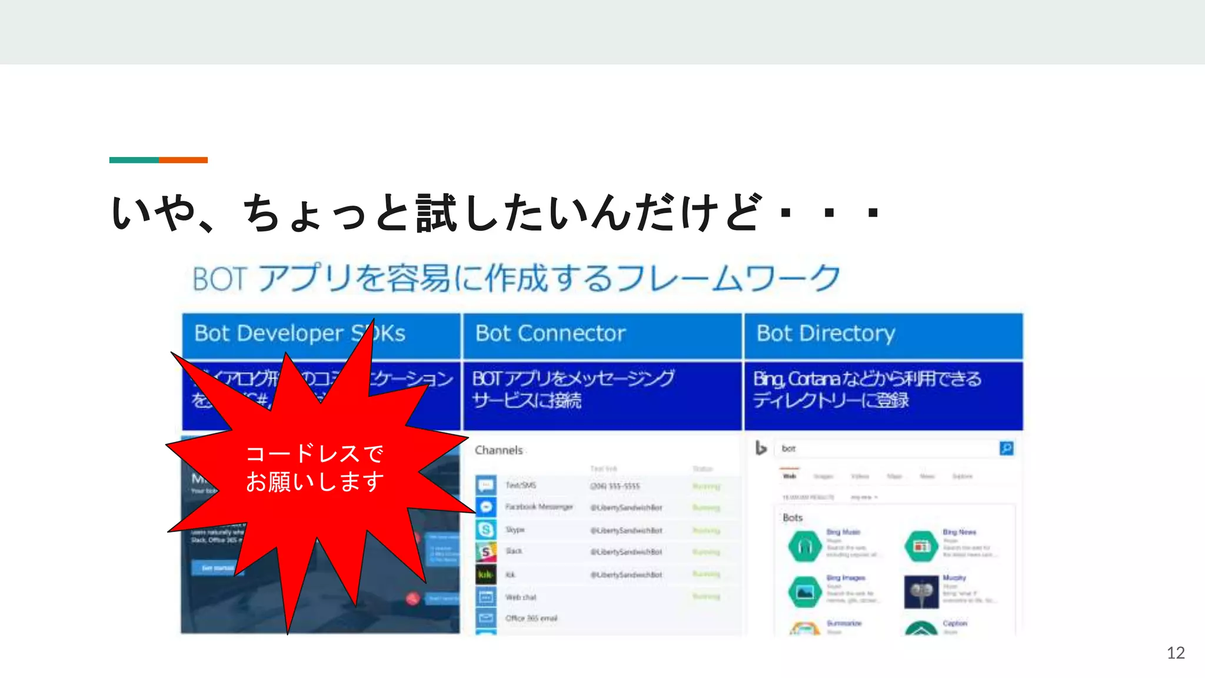Select the Web tab in Bing results
The height and width of the screenshot is (678, 1205).
tap(790, 476)
